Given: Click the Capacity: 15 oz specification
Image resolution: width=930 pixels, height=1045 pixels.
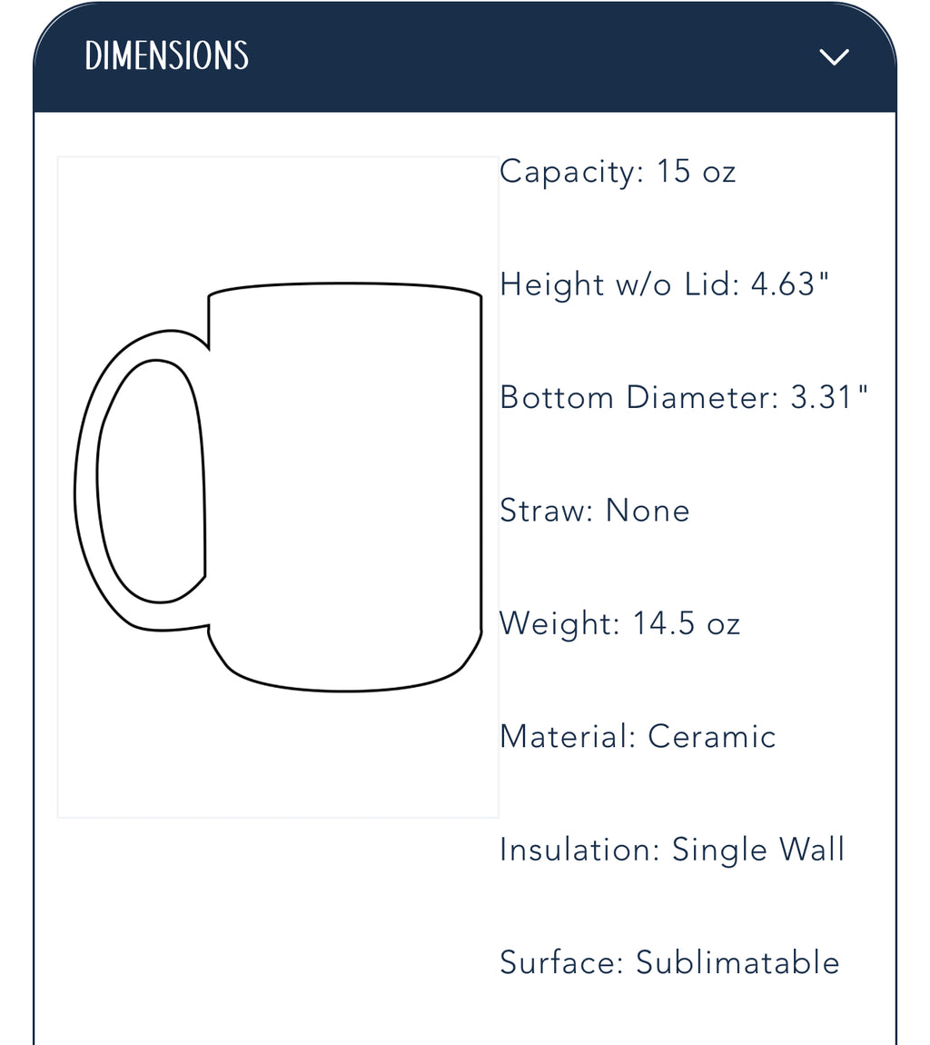Looking at the screenshot, I should coord(618,171).
